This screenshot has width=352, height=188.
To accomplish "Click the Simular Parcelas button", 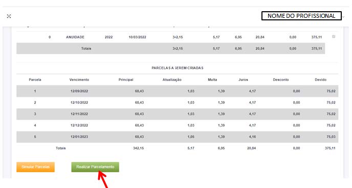I will [35, 167].
